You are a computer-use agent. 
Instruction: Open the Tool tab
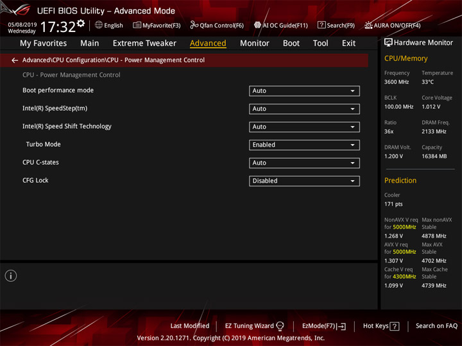click(321, 44)
